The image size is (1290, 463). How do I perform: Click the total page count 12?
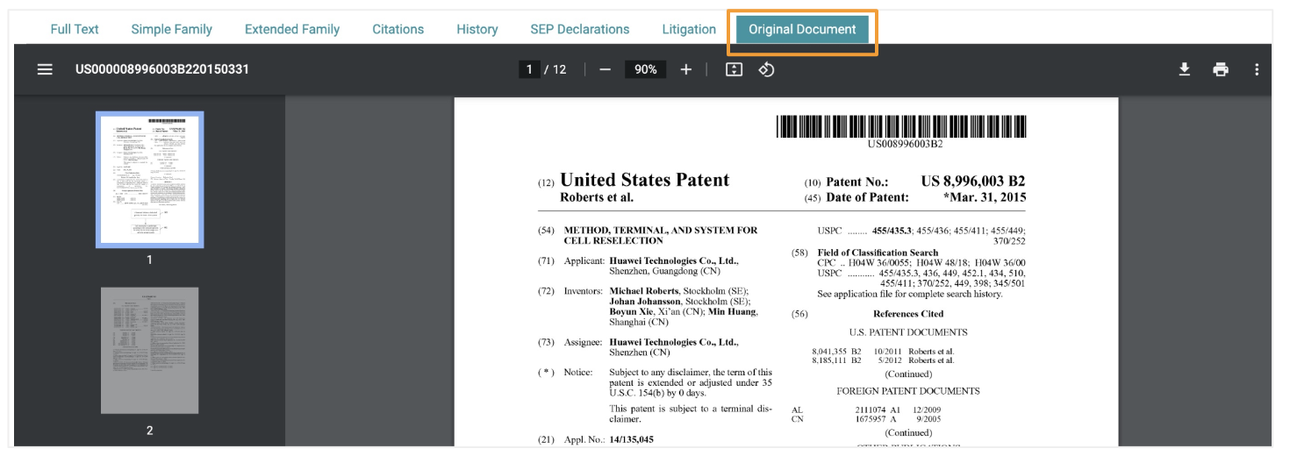coord(560,69)
